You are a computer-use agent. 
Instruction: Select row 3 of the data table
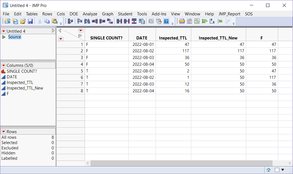(82, 57)
